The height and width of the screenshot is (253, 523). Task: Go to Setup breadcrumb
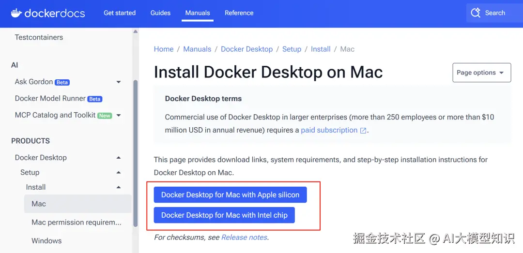[x=292, y=49]
